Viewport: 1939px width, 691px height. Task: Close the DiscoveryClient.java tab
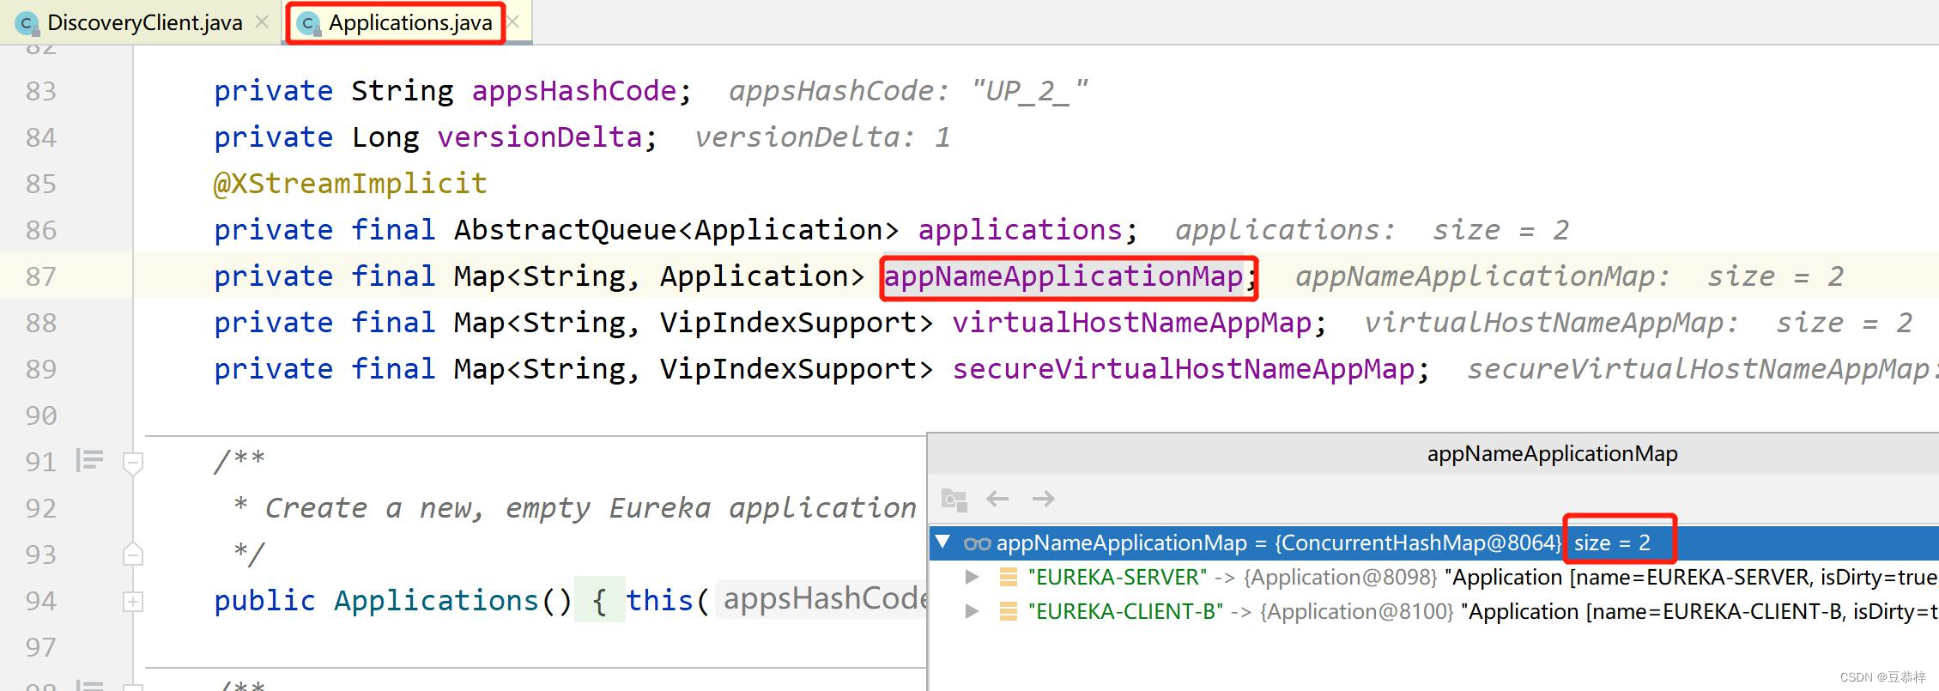coord(263,22)
